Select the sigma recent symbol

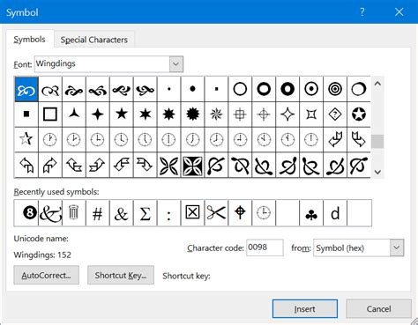[x=145, y=212]
